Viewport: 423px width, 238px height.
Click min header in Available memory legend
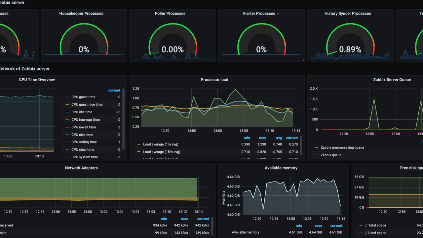point(299,225)
